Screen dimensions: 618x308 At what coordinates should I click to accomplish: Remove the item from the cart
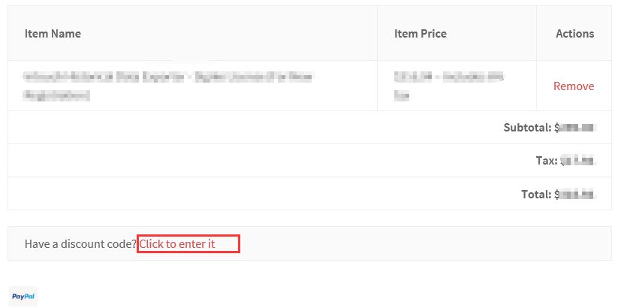[x=574, y=86]
